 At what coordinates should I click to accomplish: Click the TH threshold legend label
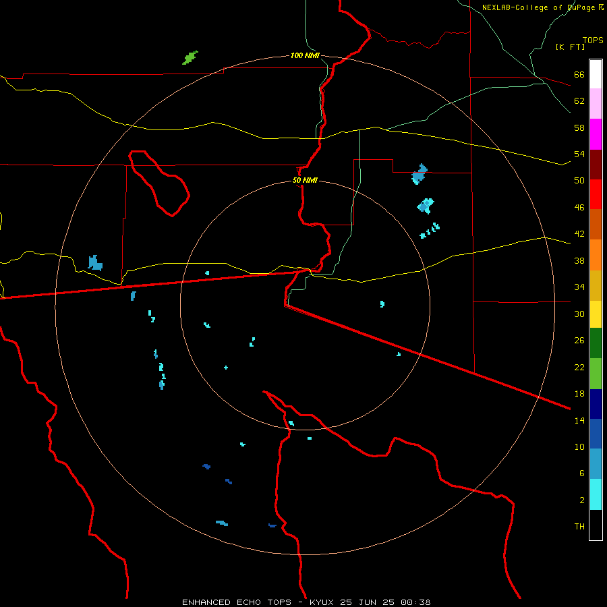[x=579, y=527]
